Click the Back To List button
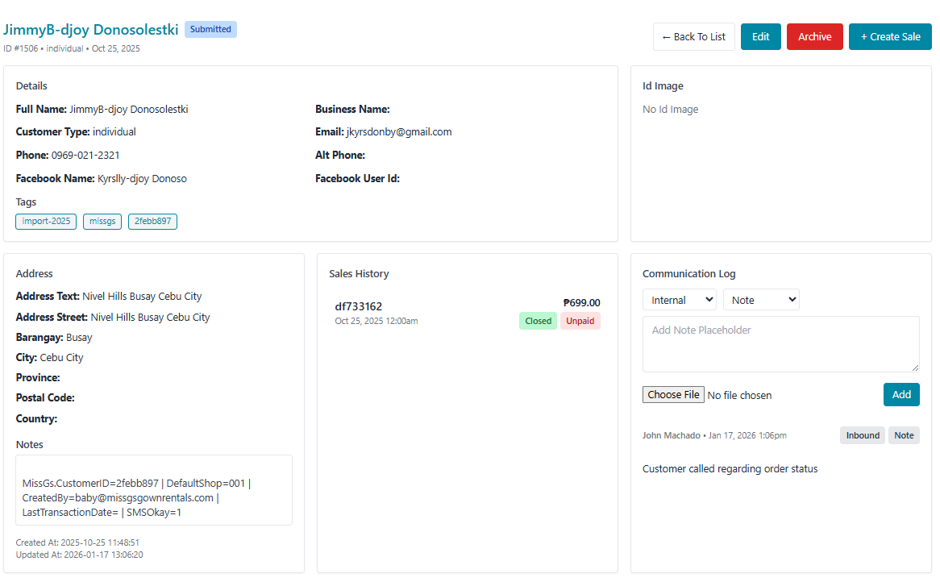Screen dimensions: 940x586 693,37
